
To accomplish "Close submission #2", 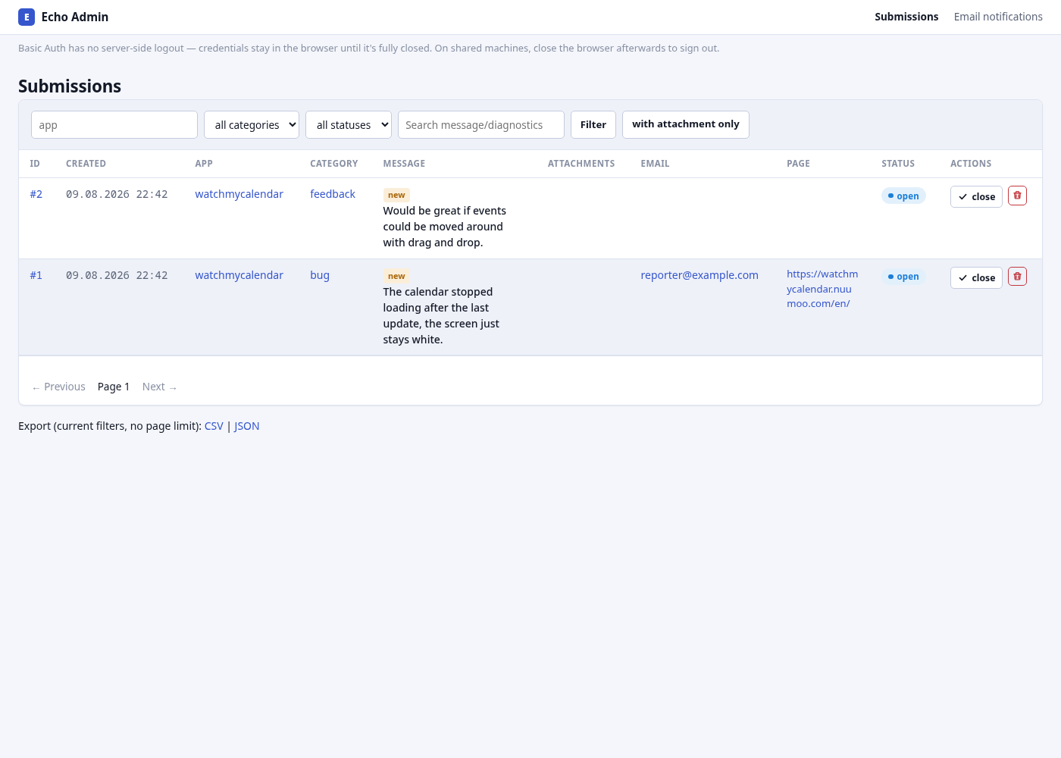I will [x=976, y=196].
